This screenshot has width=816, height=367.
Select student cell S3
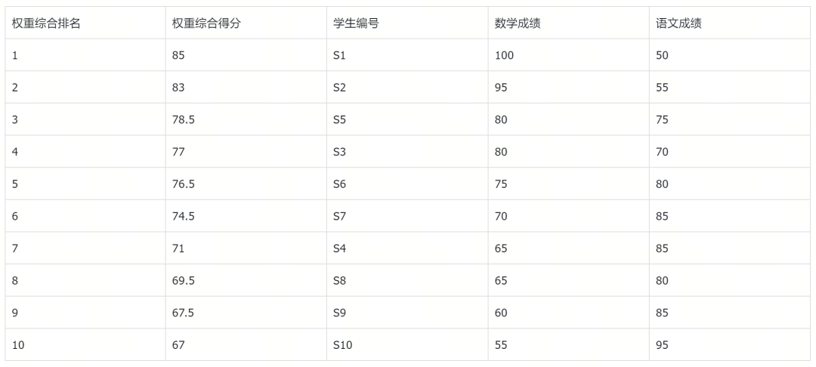click(339, 152)
